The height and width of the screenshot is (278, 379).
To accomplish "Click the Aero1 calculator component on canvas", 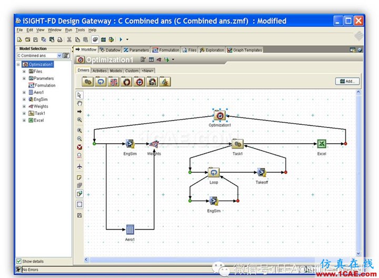I will [130, 230].
